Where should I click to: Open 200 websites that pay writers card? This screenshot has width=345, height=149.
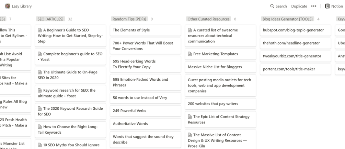tap(213, 104)
